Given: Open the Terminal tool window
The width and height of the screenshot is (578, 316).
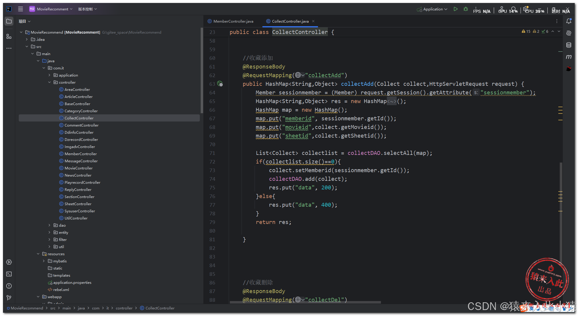Looking at the screenshot, I should click(x=9, y=274).
